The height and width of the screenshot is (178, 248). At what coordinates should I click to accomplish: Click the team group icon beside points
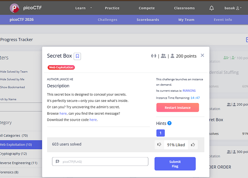click(x=163, y=56)
